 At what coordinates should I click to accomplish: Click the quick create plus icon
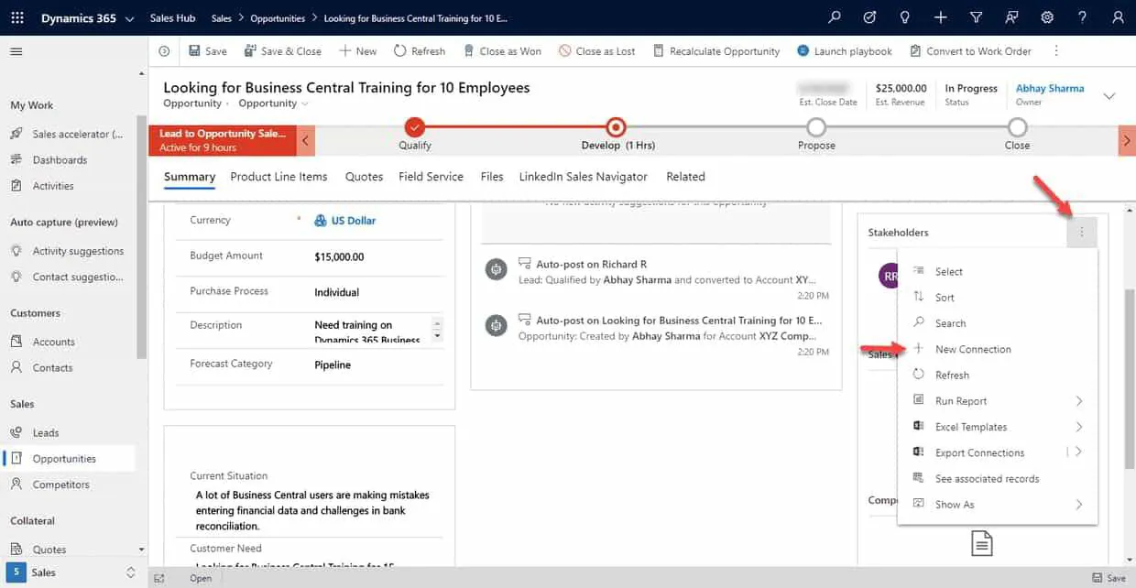(x=939, y=16)
